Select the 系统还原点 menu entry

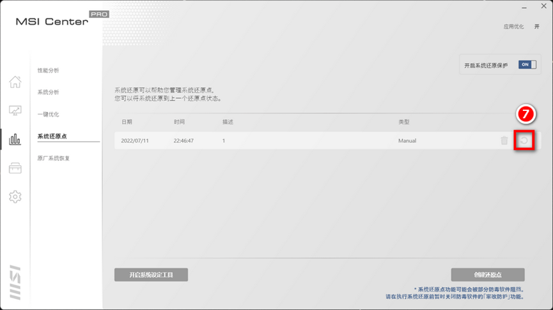52,137
